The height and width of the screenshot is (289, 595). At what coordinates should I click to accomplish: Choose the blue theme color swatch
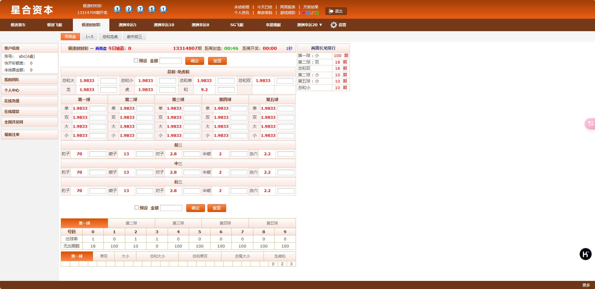[308, 13]
